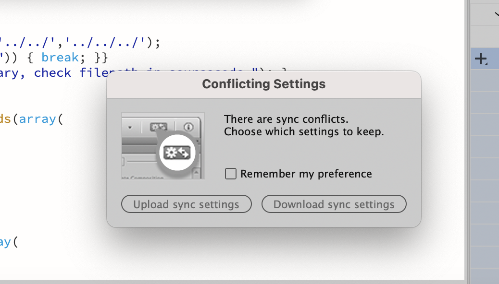The image size is (499, 284).
Task: Click the small sync settings icon in the toolbar preview
Action: 159,126
